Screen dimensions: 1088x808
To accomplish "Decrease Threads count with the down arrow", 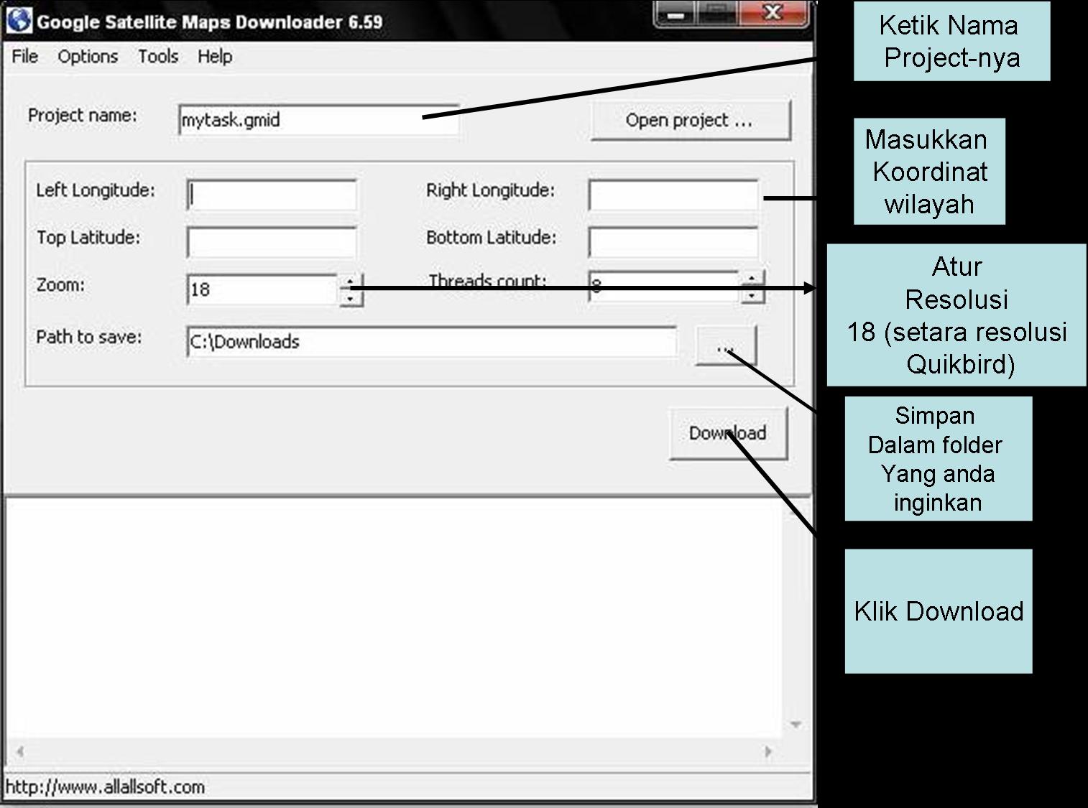I will pyautogui.click(x=752, y=294).
